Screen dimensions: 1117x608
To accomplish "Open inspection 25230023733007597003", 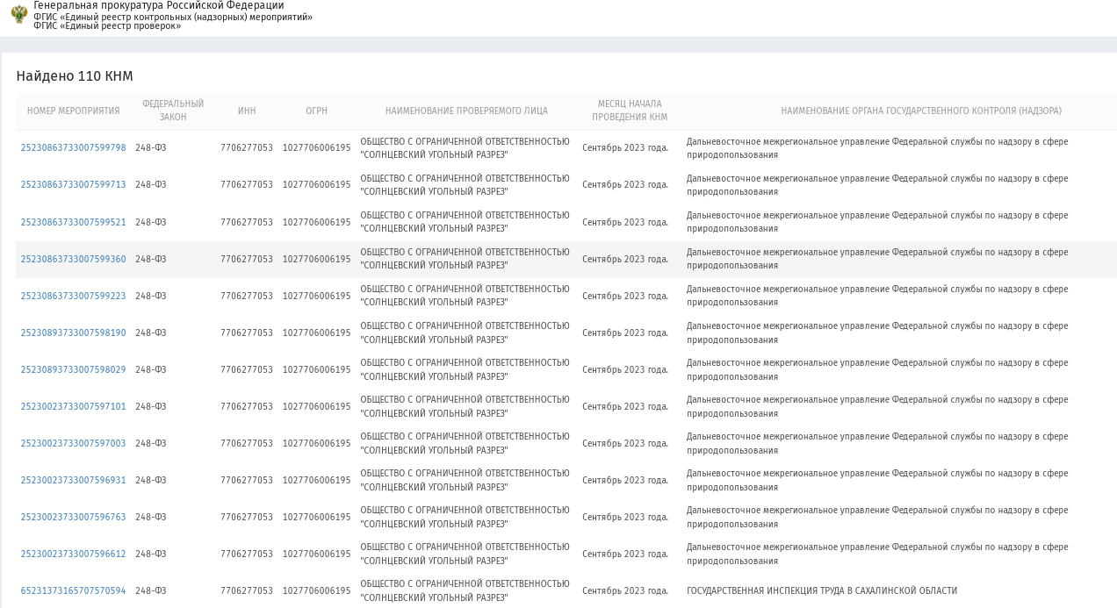I will 74,443.
